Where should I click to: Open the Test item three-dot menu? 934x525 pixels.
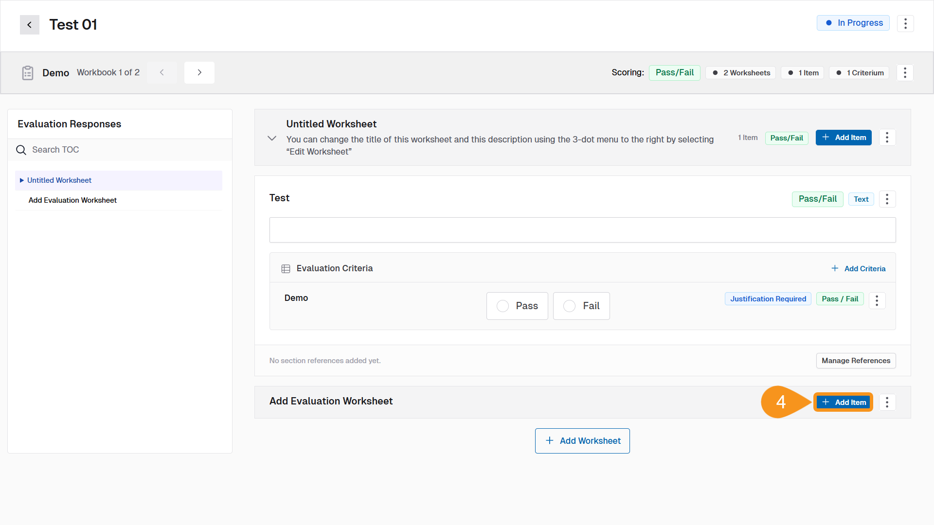click(887, 199)
